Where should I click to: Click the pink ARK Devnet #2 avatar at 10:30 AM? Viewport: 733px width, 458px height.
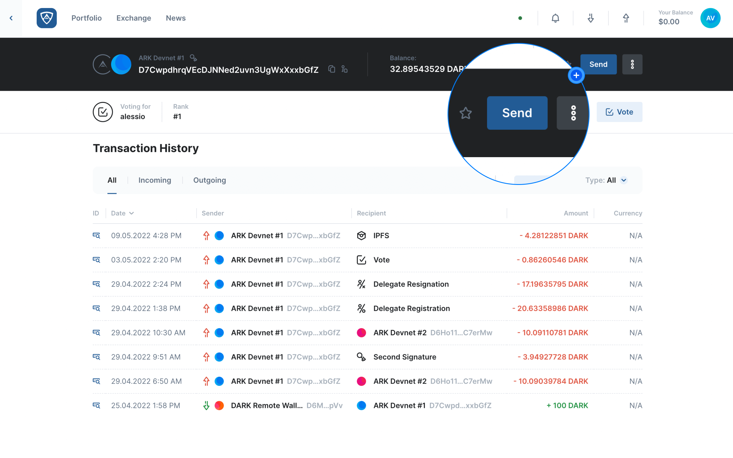click(361, 332)
